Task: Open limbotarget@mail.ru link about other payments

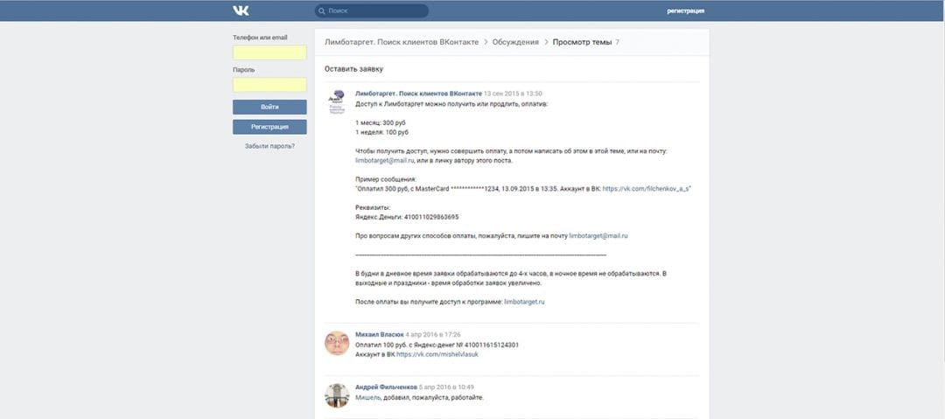Action: click(598, 235)
